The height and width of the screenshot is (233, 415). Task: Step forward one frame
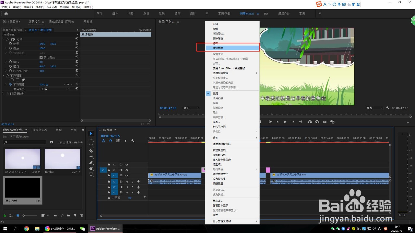click(x=293, y=122)
